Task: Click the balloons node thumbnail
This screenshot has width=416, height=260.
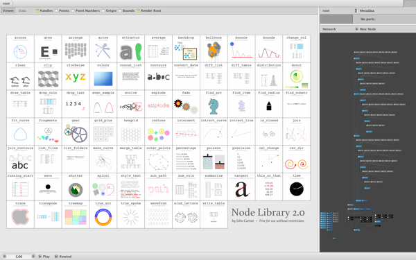Action: point(214,49)
